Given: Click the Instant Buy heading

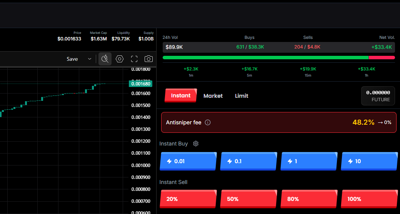Looking at the screenshot, I should [x=173, y=144].
